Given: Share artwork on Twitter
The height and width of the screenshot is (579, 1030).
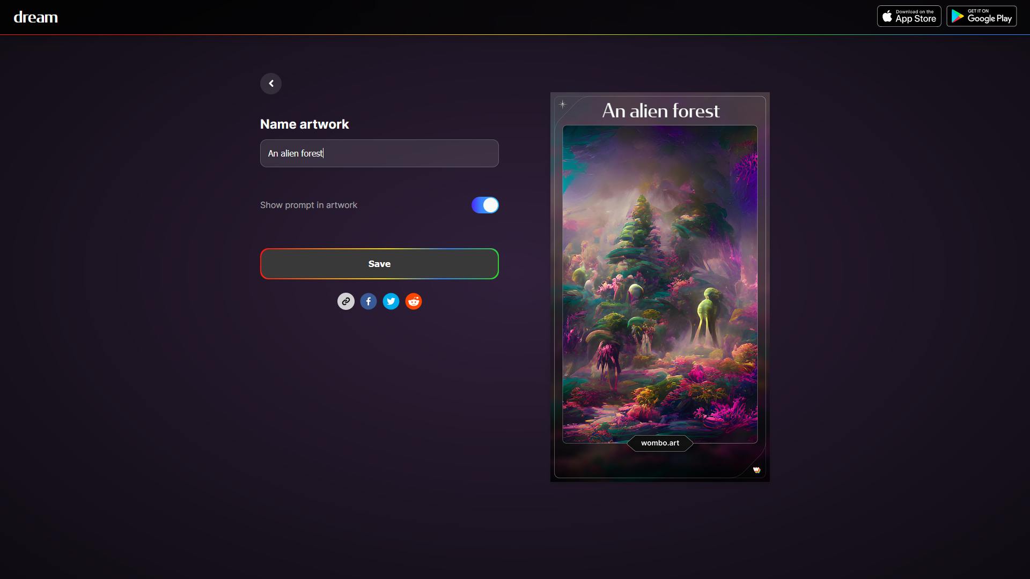Looking at the screenshot, I should [391, 301].
